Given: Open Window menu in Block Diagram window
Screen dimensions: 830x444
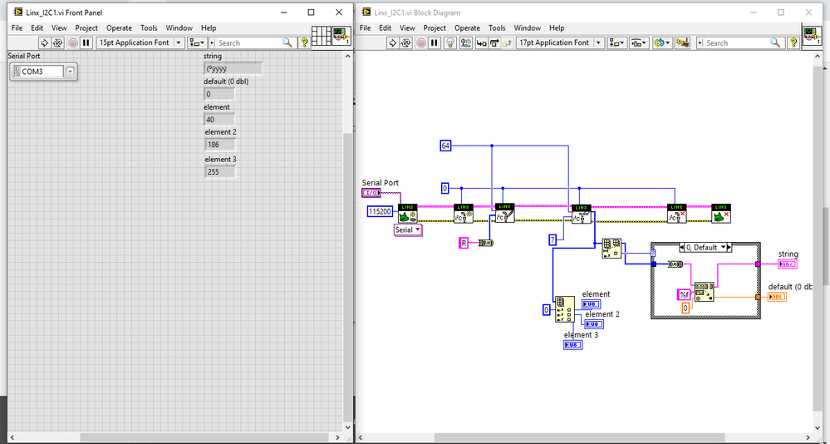Looking at the screenshot, I should pyautogui.click(x=528, y=28).
